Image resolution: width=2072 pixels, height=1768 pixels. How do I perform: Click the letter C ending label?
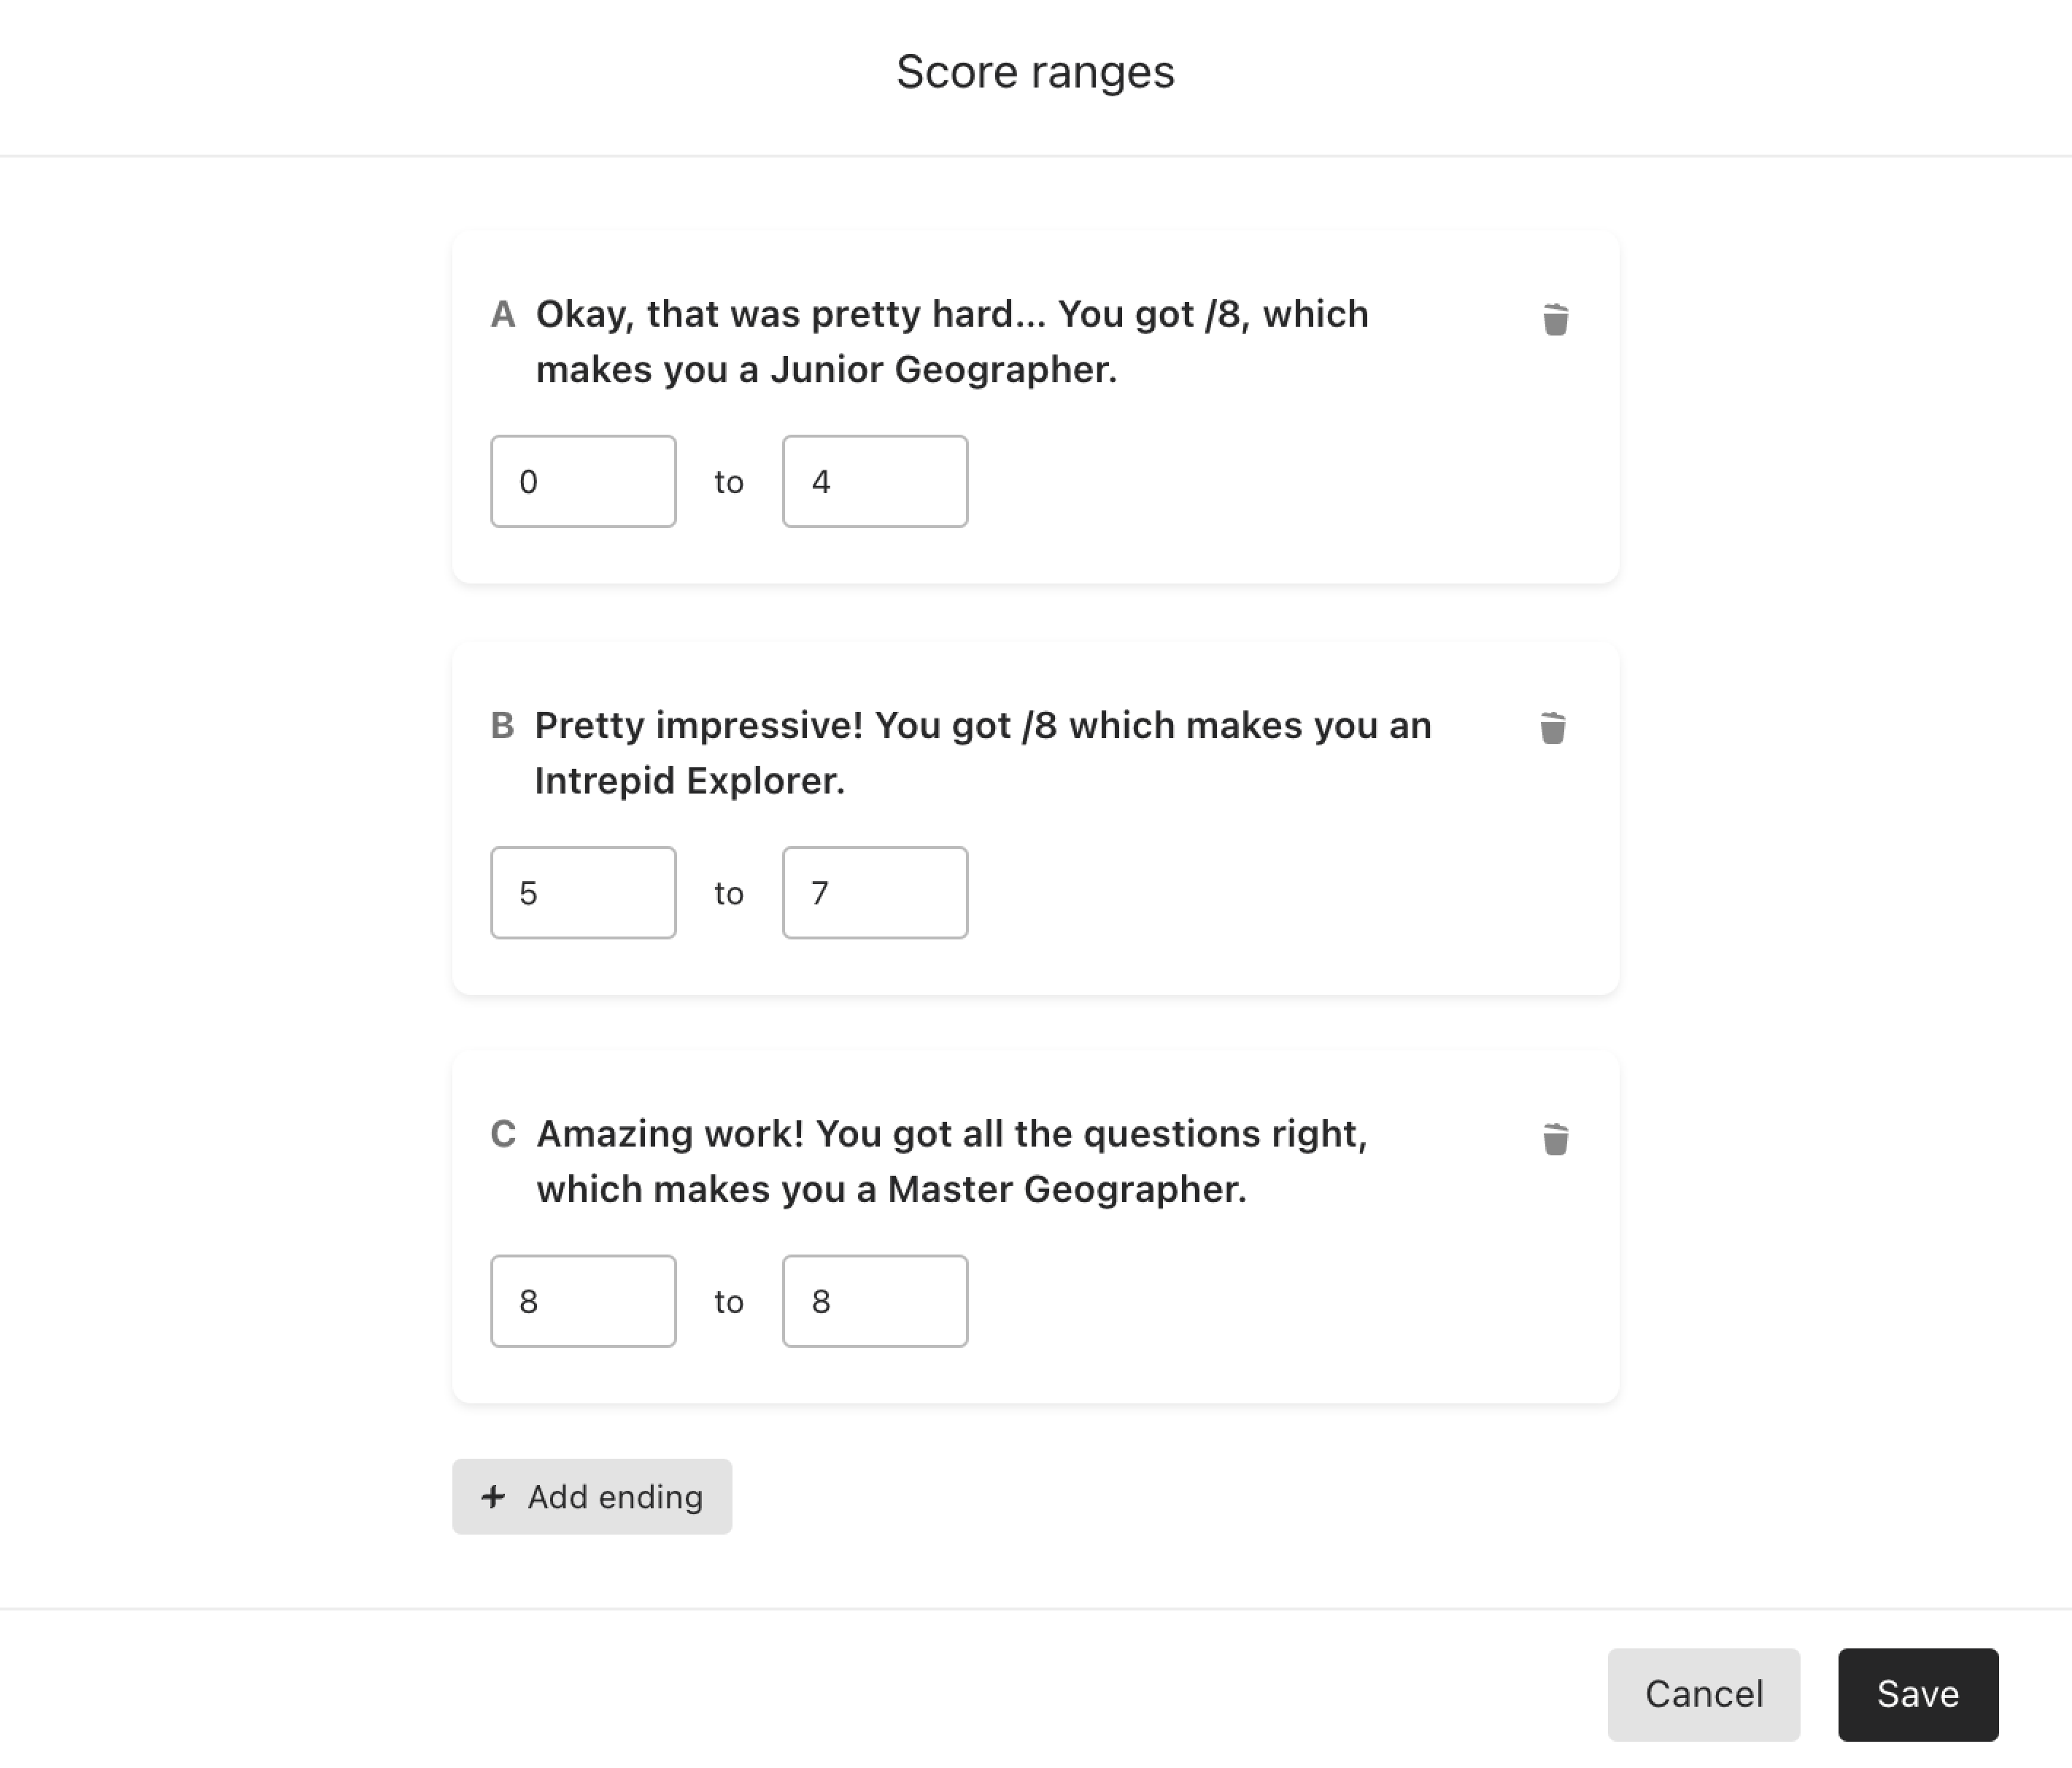click(503, 1134)
